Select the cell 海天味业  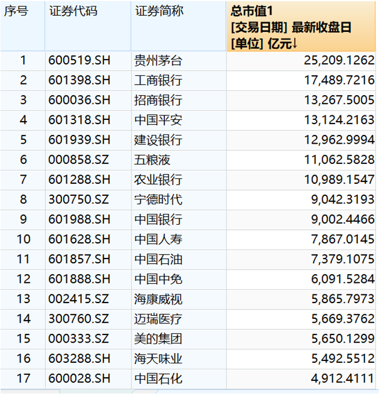point(179,359)
